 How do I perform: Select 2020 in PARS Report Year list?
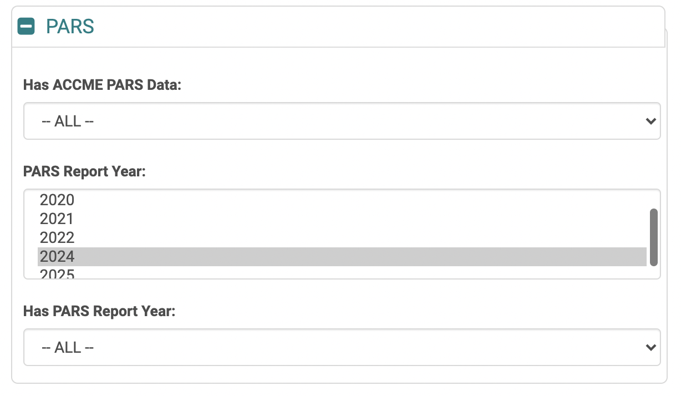tap(57, 200)
